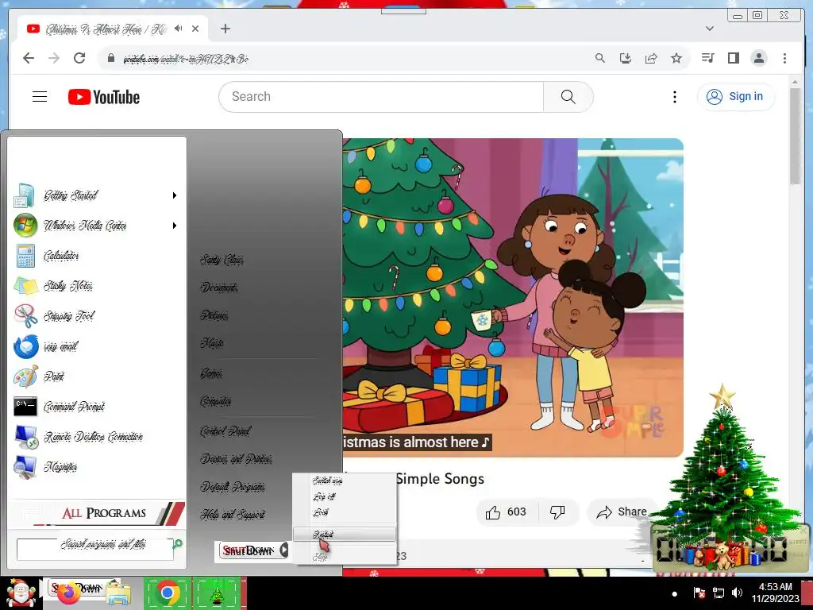The height and width of the screenshot is (610, 813).
Task: Open File Explorer from the taskbar
Action: (x=118, y=593)
